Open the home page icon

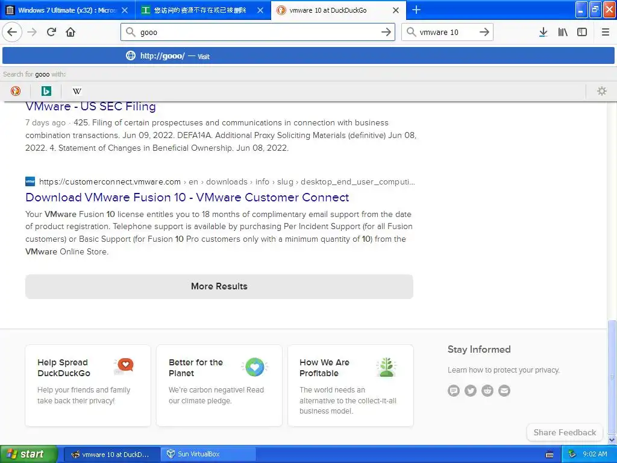point(70,32)
